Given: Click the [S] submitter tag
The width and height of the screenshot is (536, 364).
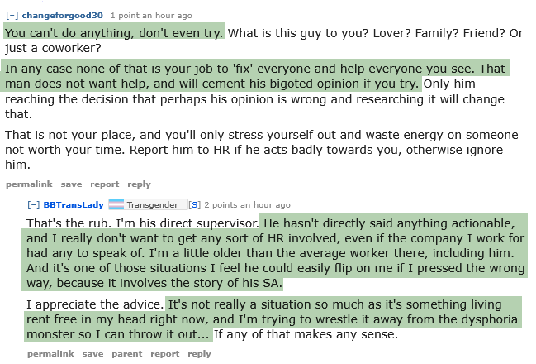Looking at the screenshot, I should (x=194, y=204).
